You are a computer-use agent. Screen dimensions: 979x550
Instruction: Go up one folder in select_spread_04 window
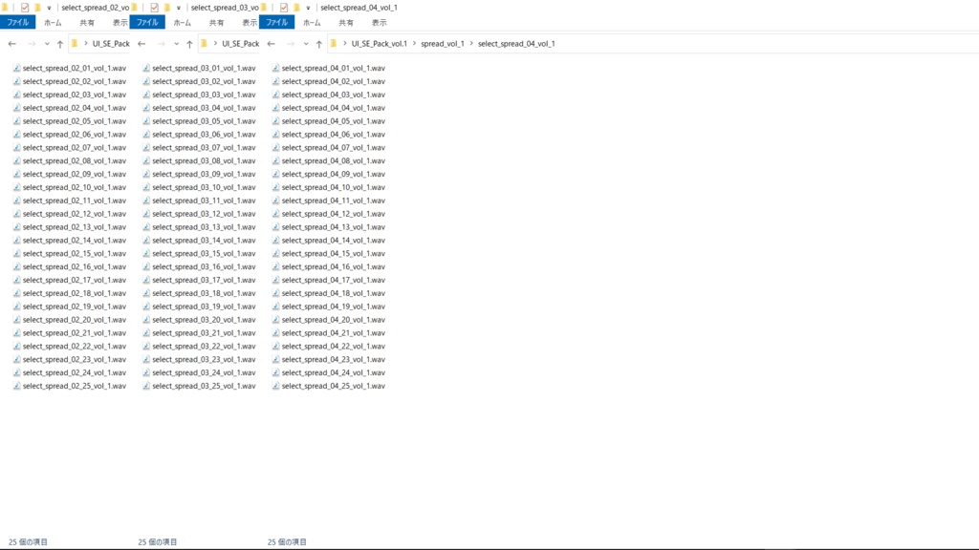click(319, 44)
